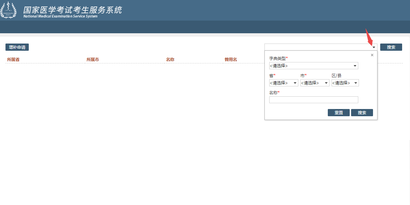Click the 所属省 column header
Screen dimensions: 410x205
tap(13, 59)
